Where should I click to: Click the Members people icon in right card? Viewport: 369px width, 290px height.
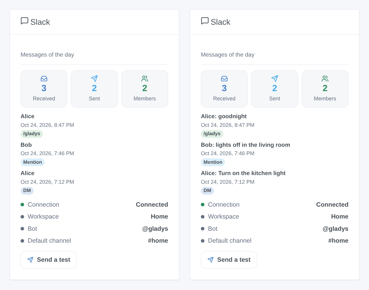pos(325,79)
